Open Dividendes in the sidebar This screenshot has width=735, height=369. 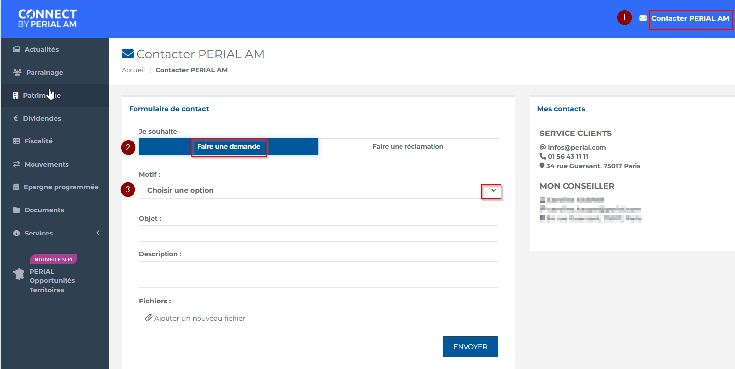pyautogui.click(x=42, y=118)
